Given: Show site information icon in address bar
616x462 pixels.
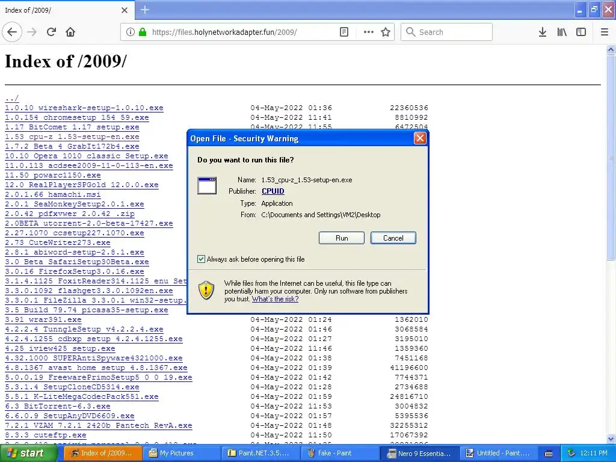Looking at the screenshot, I should tap(130, 32).
